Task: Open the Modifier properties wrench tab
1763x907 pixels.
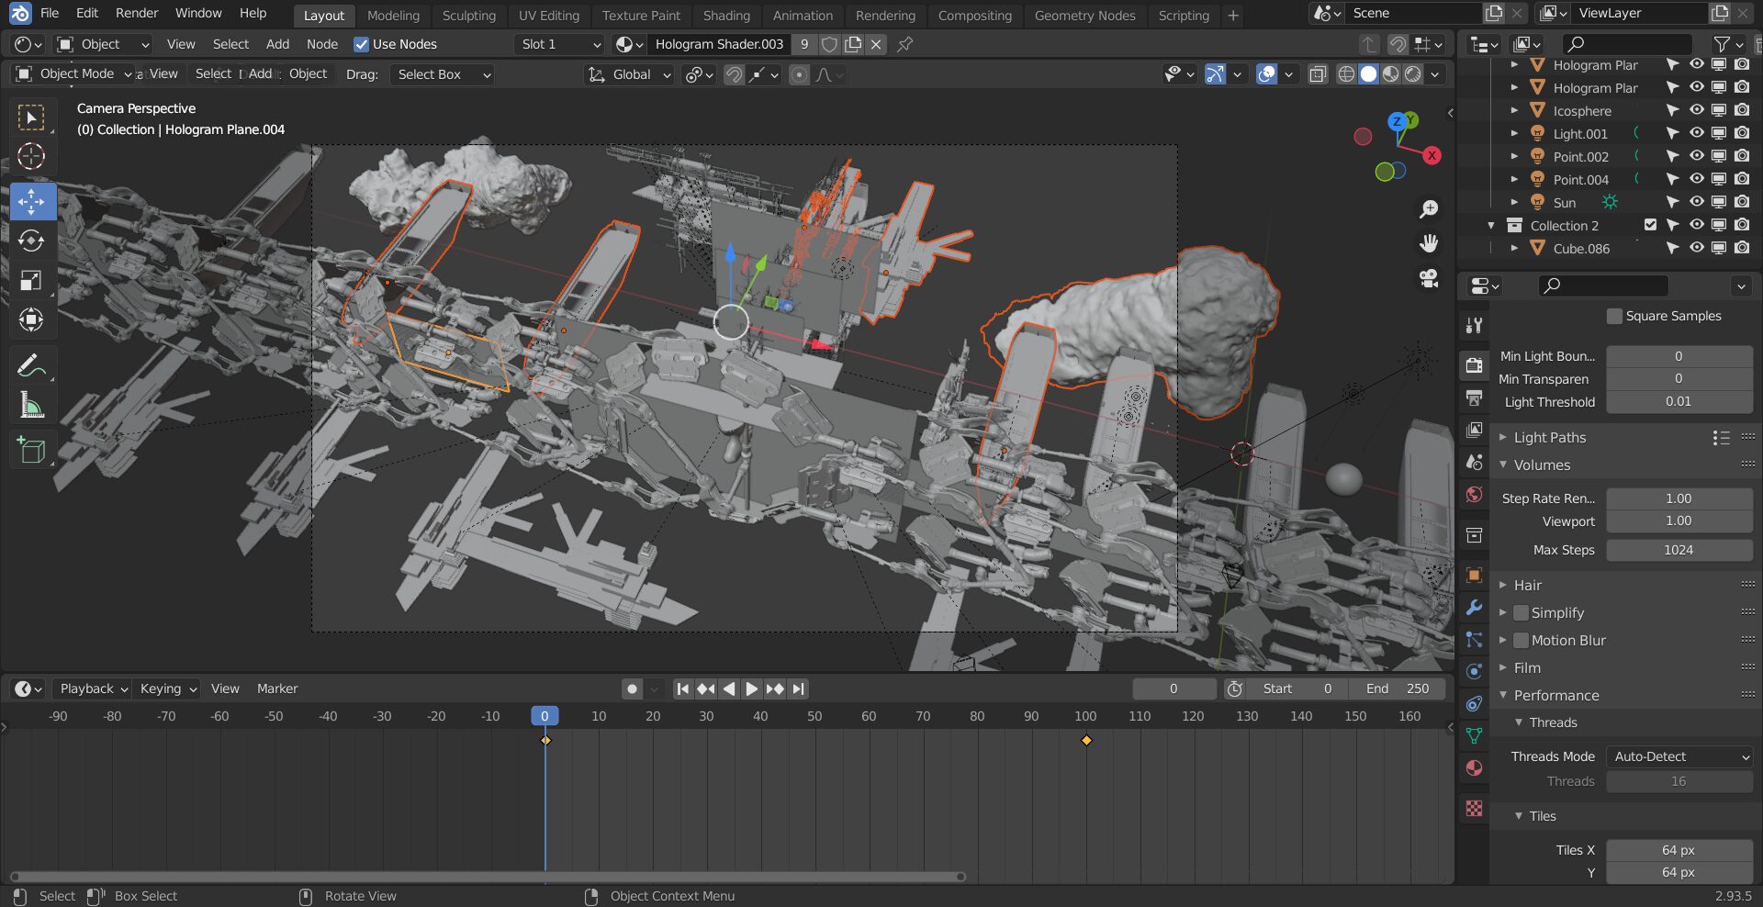Action: (x=1474, y=608)
